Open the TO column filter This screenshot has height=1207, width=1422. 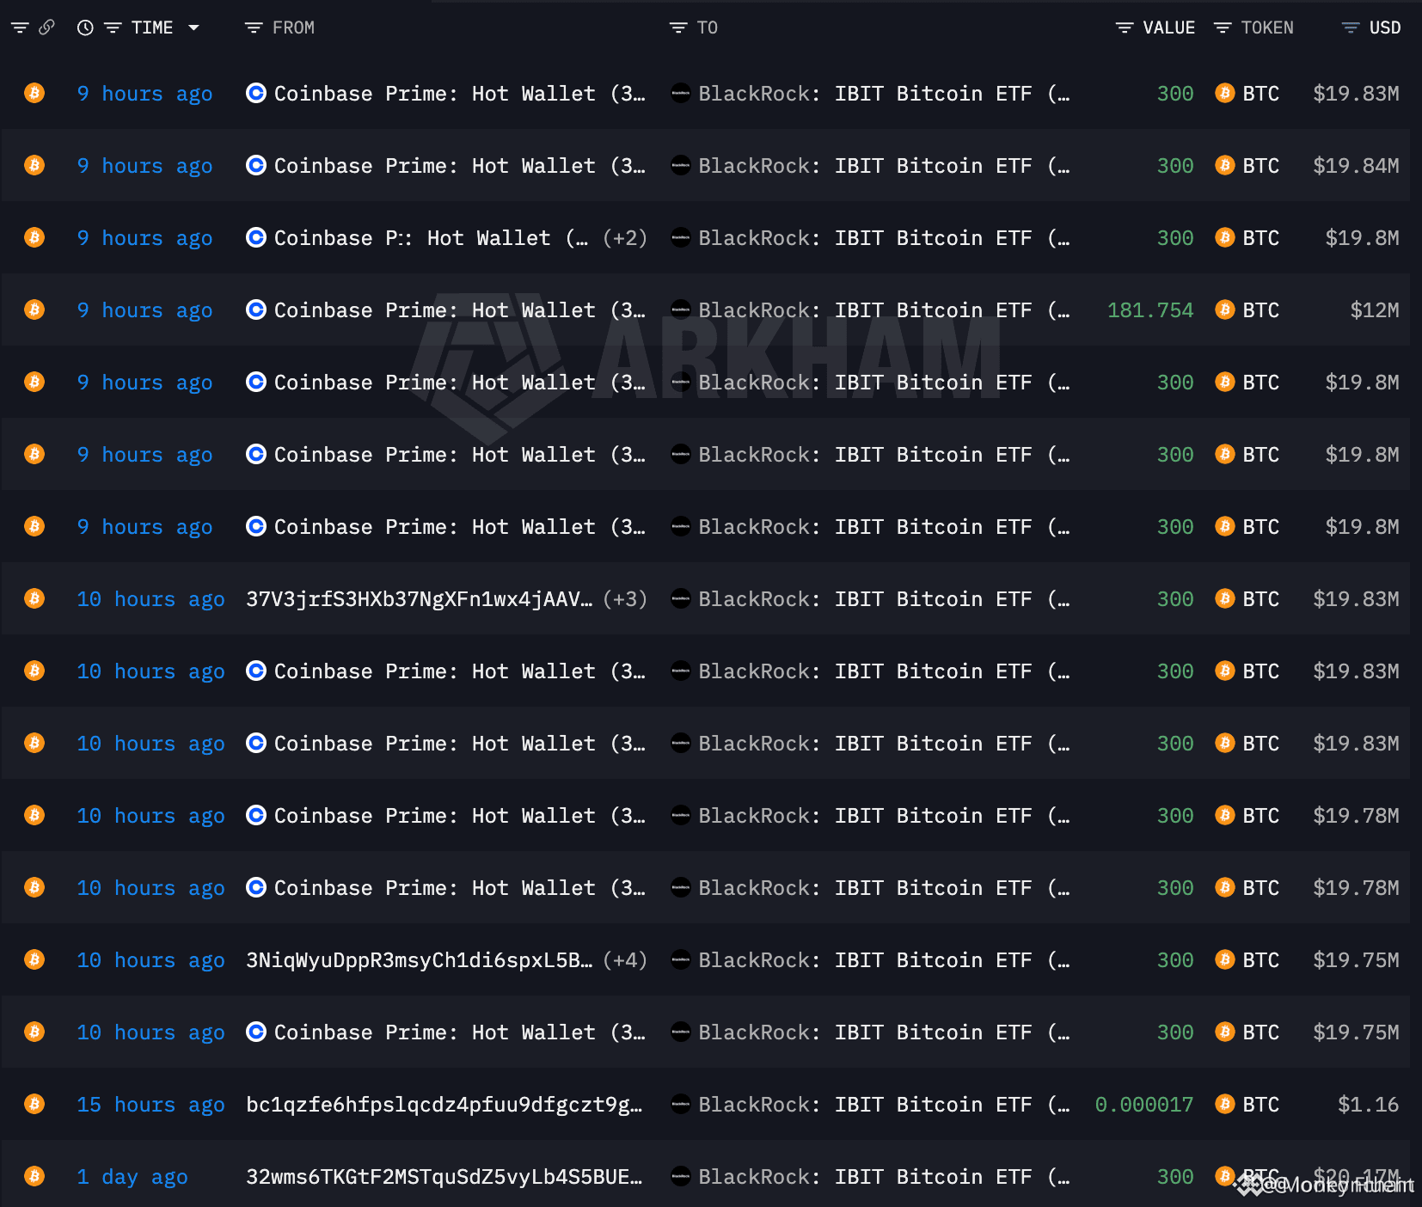(678, 28)
